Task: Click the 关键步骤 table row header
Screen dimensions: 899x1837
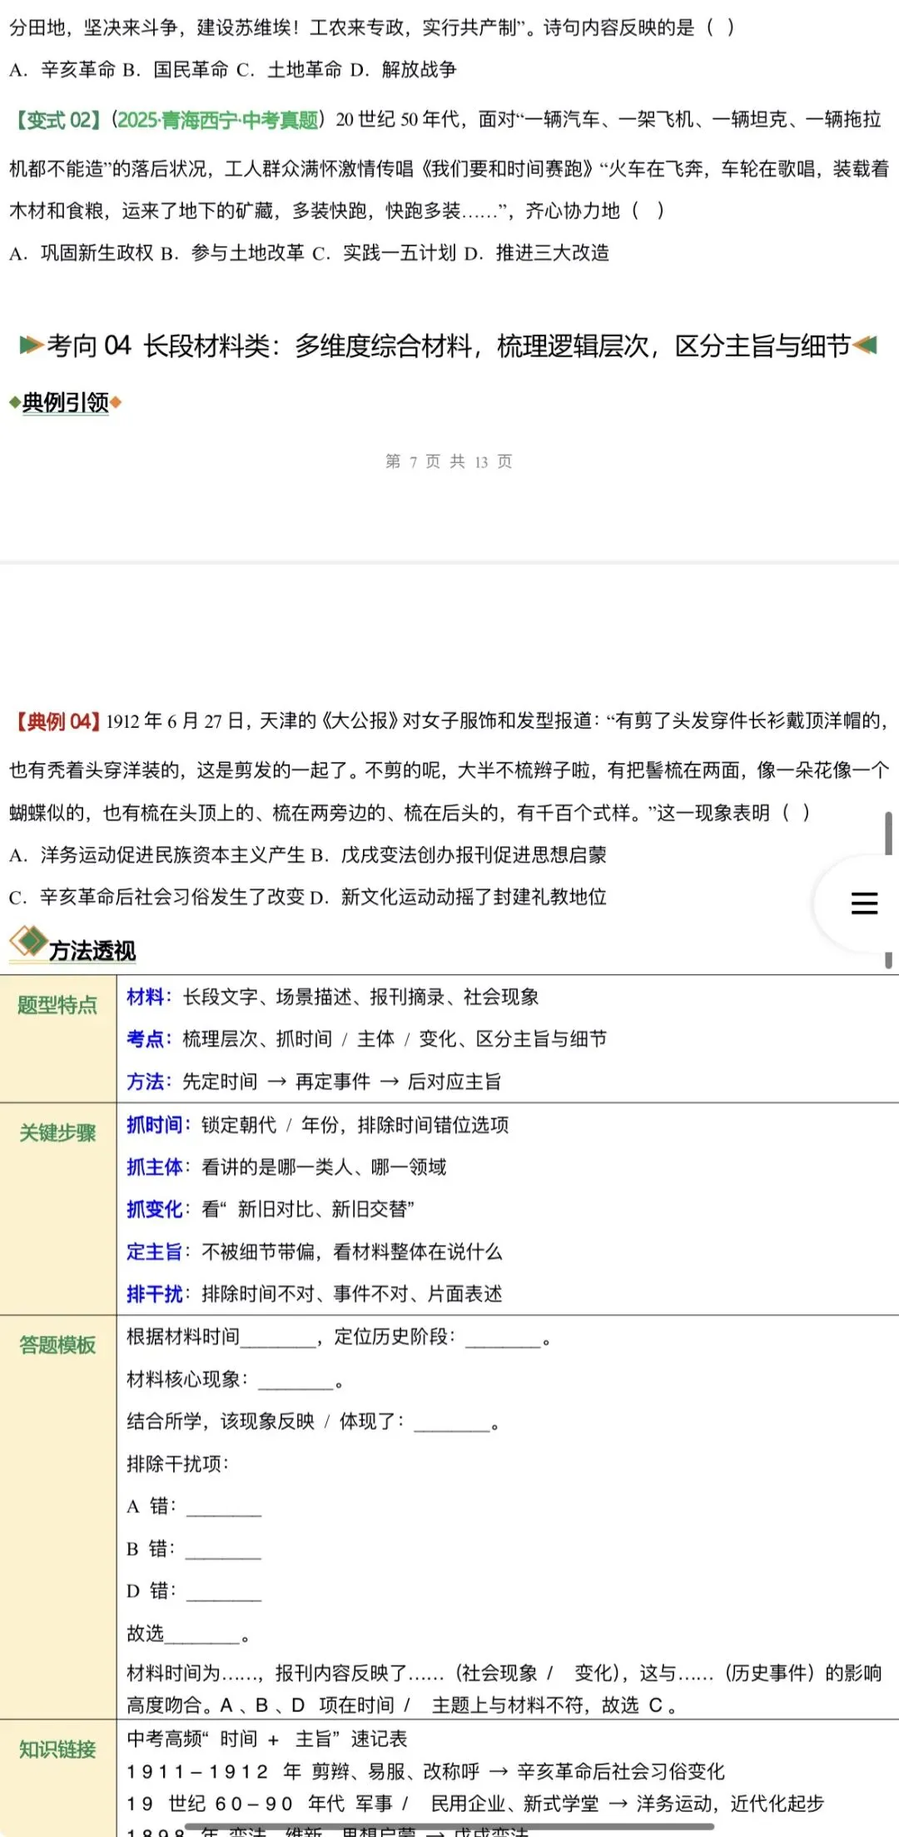Action: [57, 1133]
